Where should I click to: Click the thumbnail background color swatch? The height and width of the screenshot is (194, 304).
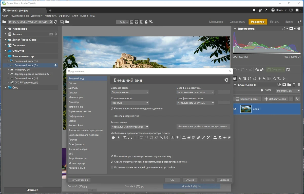[x=224, y=103]
